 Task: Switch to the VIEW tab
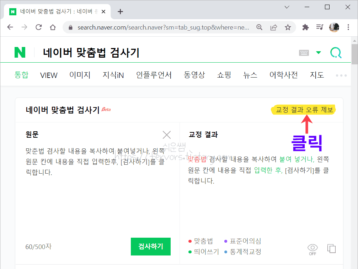point(49,75)
